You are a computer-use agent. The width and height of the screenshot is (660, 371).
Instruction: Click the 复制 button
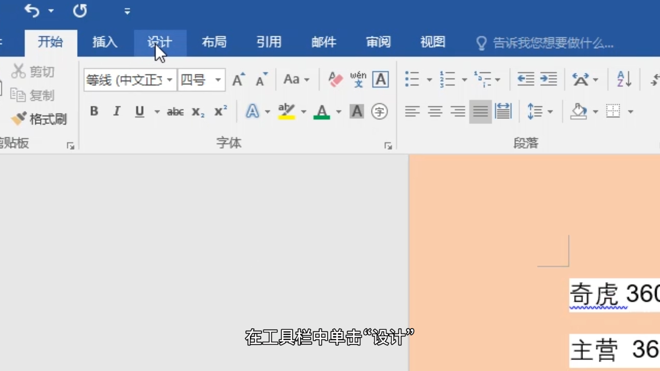[x=32, y=95]
